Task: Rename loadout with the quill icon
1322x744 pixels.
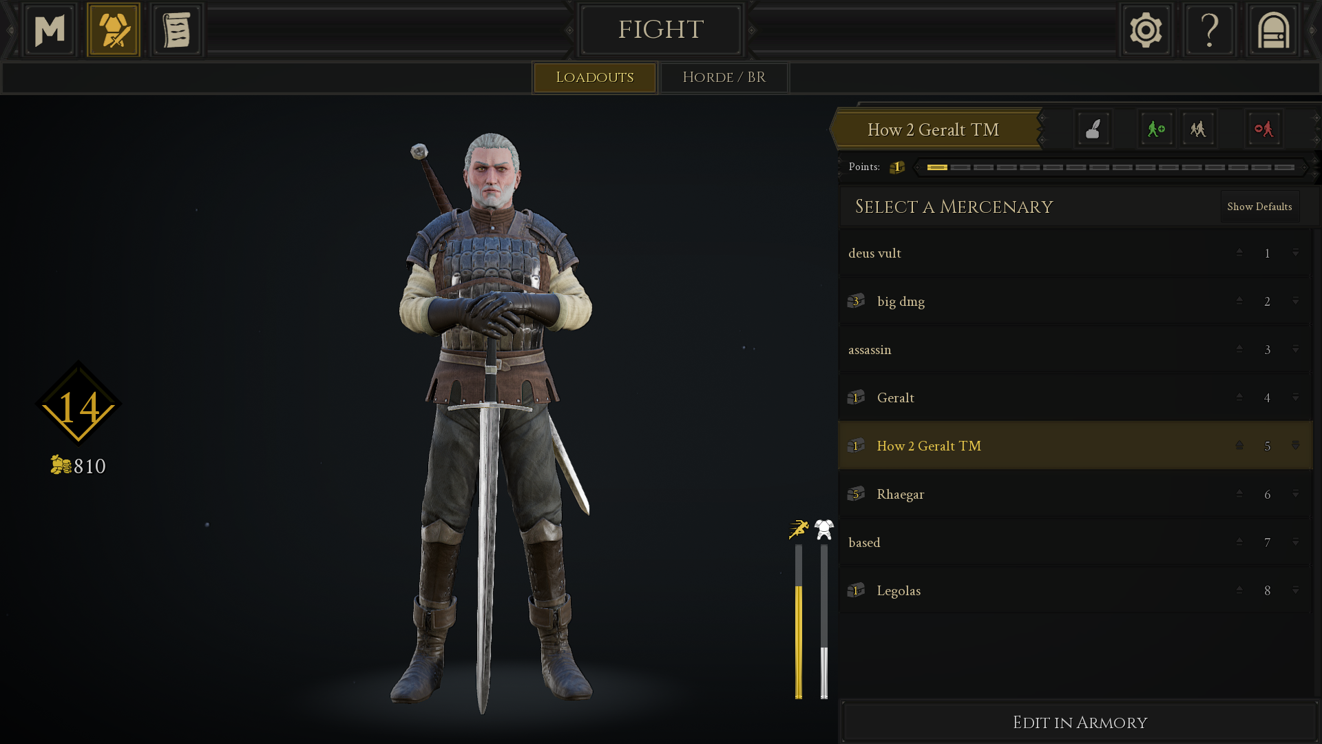Action: click(1093, 129)
